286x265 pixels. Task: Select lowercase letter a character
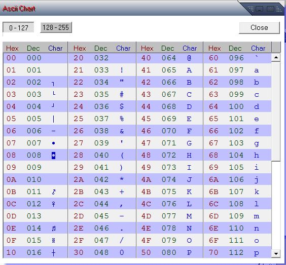(x=257, y=70)
